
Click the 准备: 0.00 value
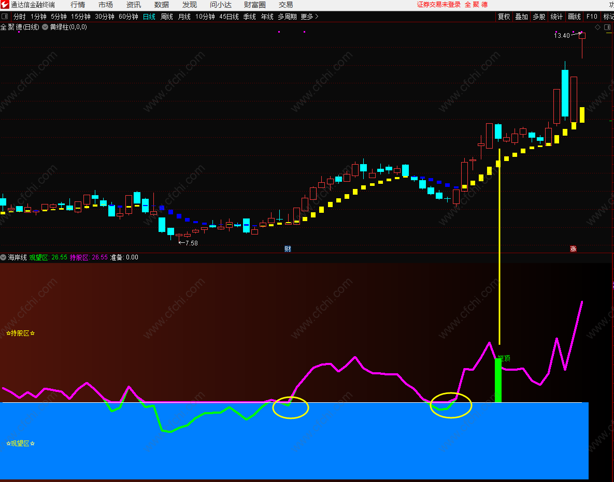pos(124,257)
